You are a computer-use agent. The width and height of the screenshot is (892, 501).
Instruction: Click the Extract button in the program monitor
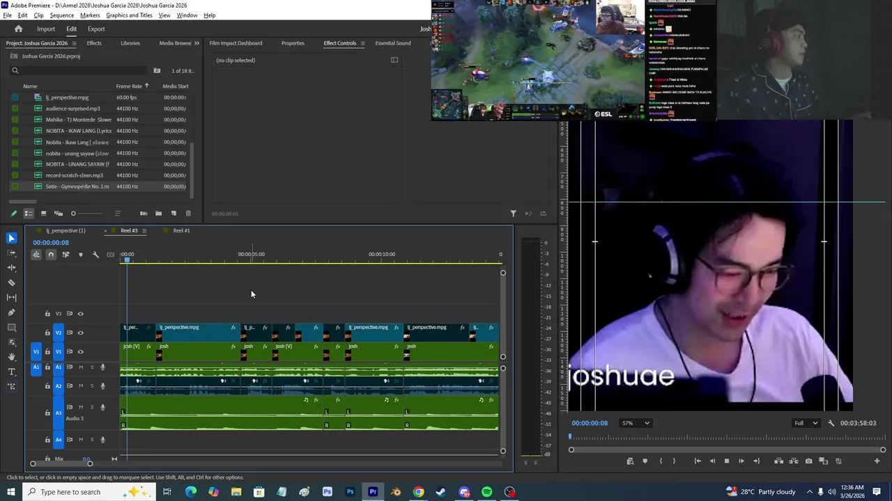(x=794, y=461)
